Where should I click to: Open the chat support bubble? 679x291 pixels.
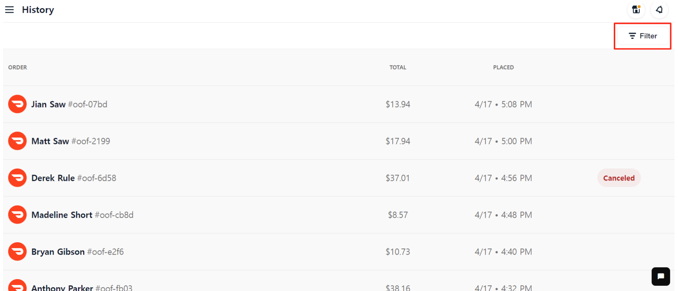pyautogui.click(x=661, y=276)
